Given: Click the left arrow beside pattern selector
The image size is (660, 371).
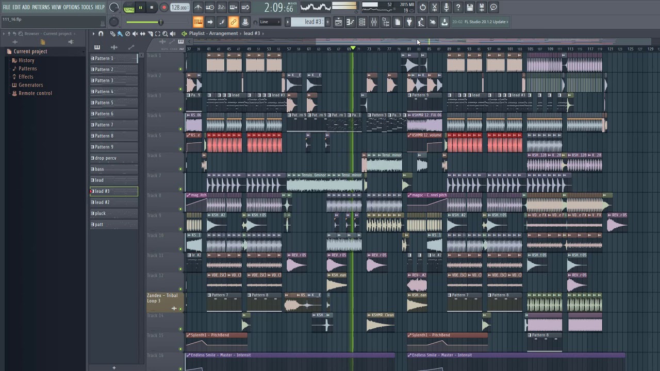Looking at the screenshot, I should pos(288,22).
